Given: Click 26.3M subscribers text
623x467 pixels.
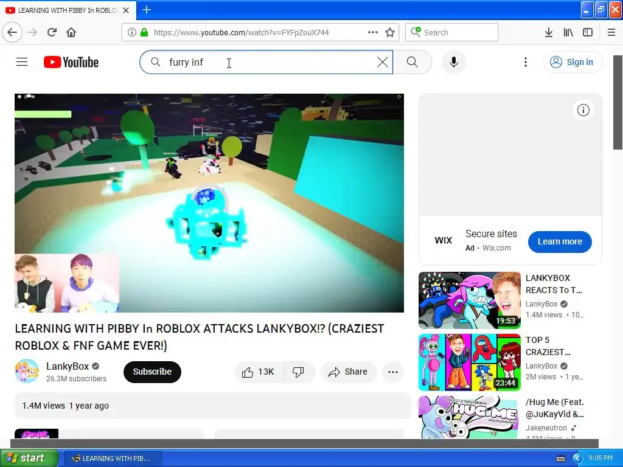Looking at the screenshot, I should [76, 378].
